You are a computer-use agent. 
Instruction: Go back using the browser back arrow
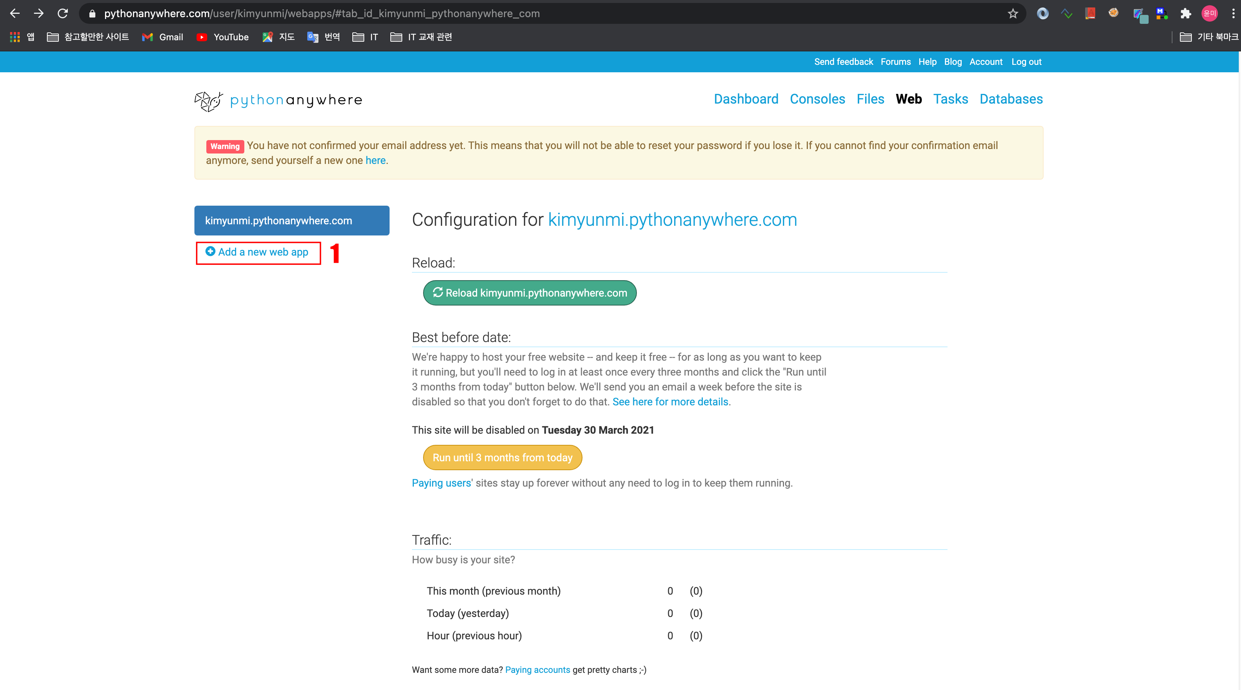click(15, 13)
